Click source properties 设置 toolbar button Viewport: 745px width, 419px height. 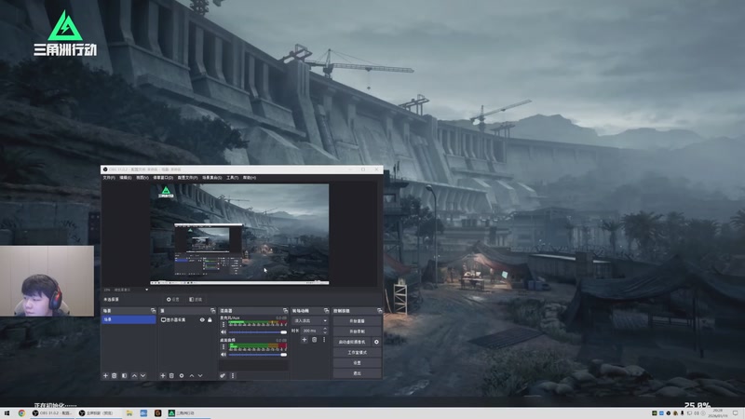point(173,299)
